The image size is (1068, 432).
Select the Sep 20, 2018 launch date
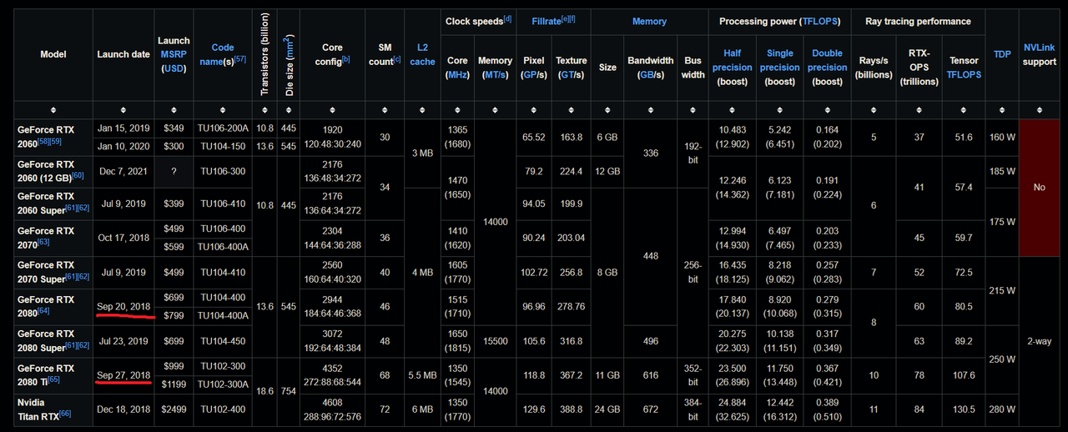point(123,306)
